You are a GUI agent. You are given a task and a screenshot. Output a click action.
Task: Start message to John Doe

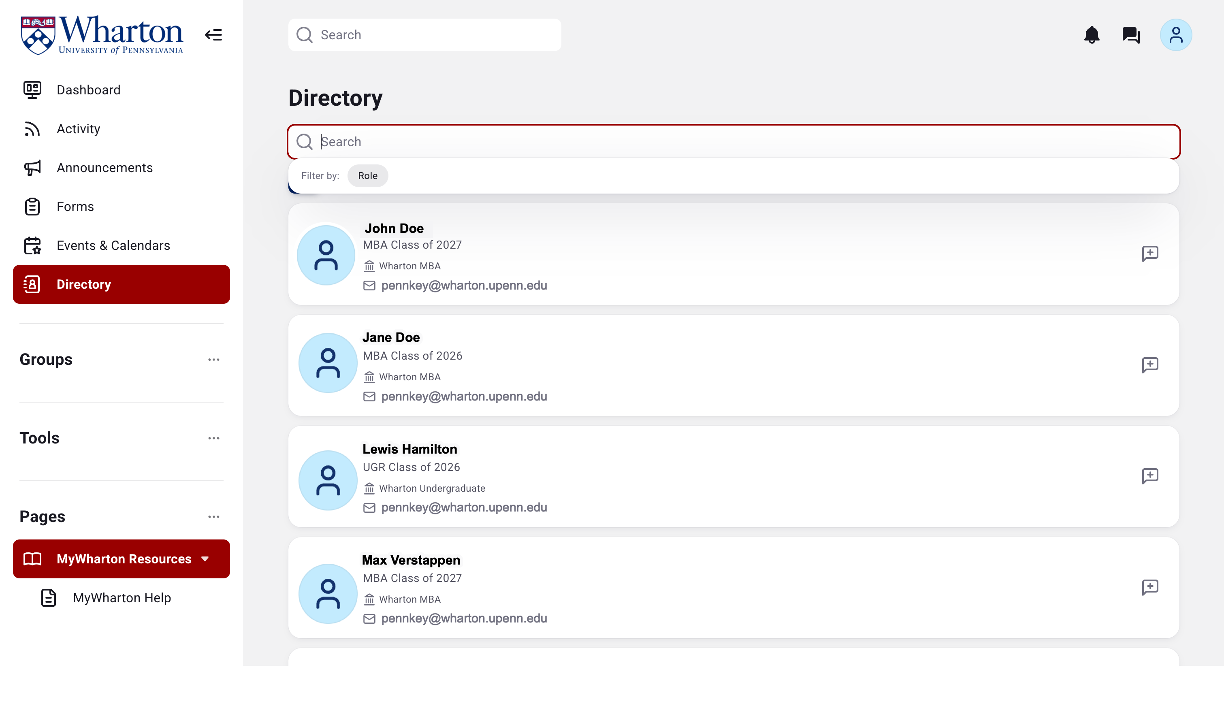(x=1150, y=254)
